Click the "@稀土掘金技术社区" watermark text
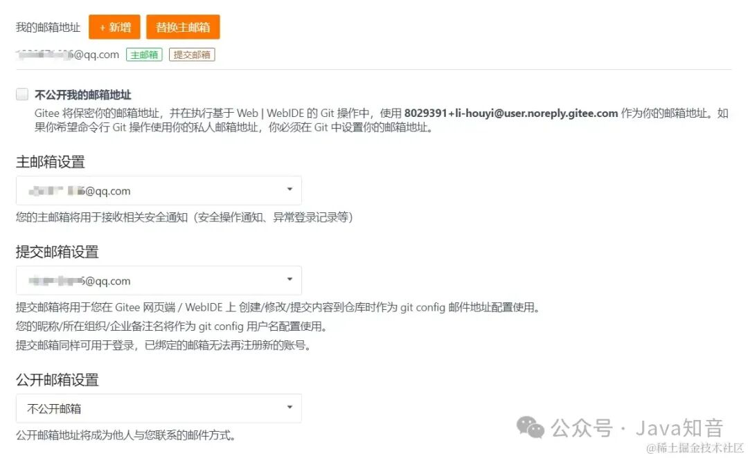The image size is (748, 458). (x=695, y=448)
